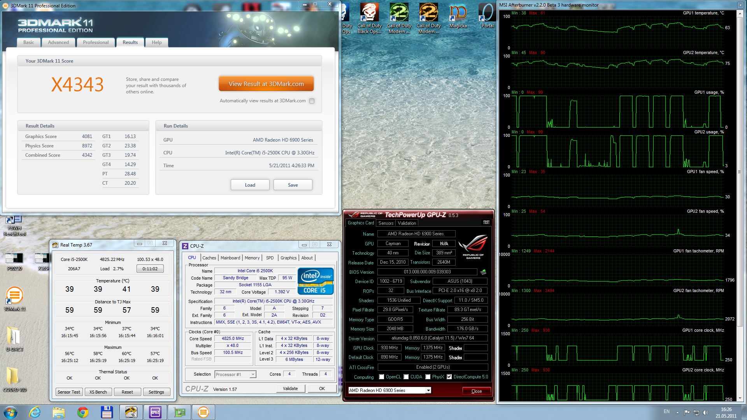Click OK button in CPU-Z
This screenshot has height=420, width=747.
[322, 388]
